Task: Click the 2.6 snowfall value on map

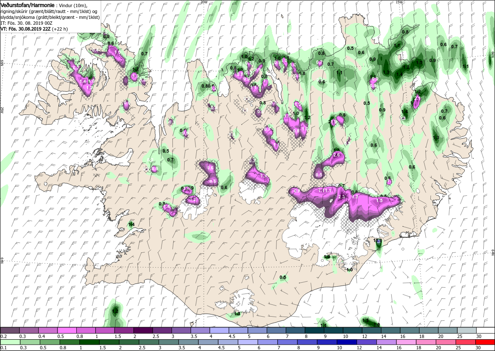Action: [x=336, y=155]
